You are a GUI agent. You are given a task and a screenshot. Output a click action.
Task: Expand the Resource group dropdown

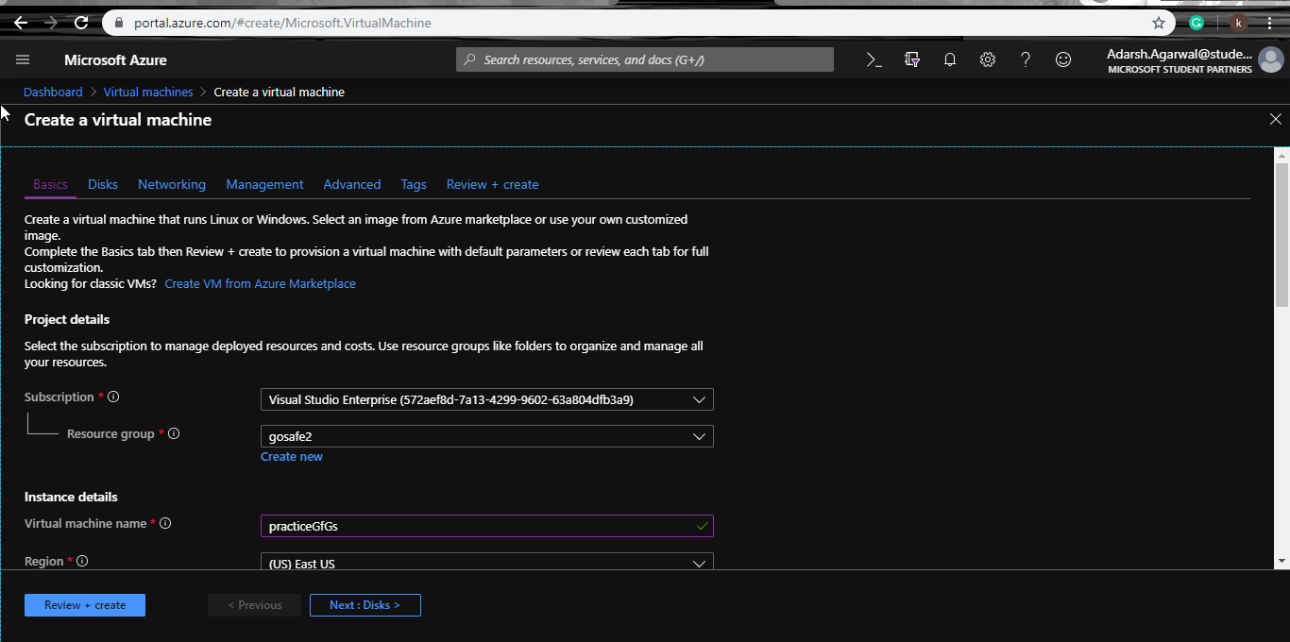click(486, 436)
